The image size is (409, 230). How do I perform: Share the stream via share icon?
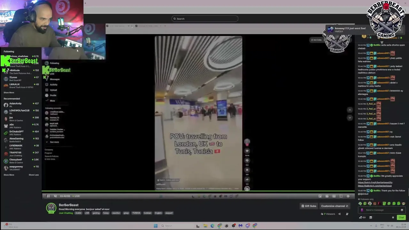(339, 214)
